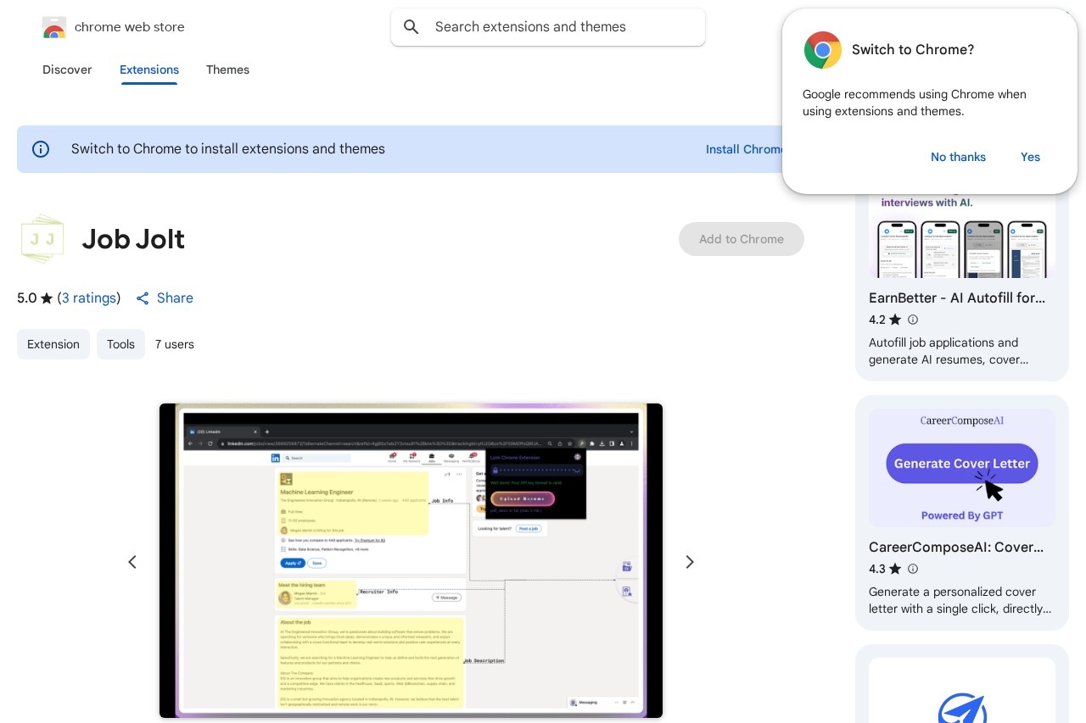The image size is (1086, 723).
Task: Click the Chrome Web Store logo icon
Action: [54, 27]
